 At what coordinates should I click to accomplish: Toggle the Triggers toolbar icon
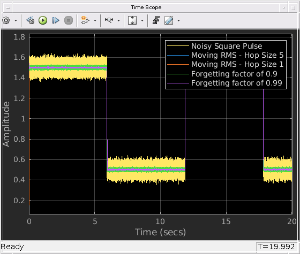pyautogui.click(x=156, y=20)
